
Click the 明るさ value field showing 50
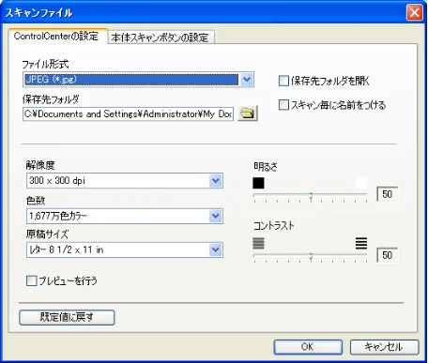(x=388, y=194)
